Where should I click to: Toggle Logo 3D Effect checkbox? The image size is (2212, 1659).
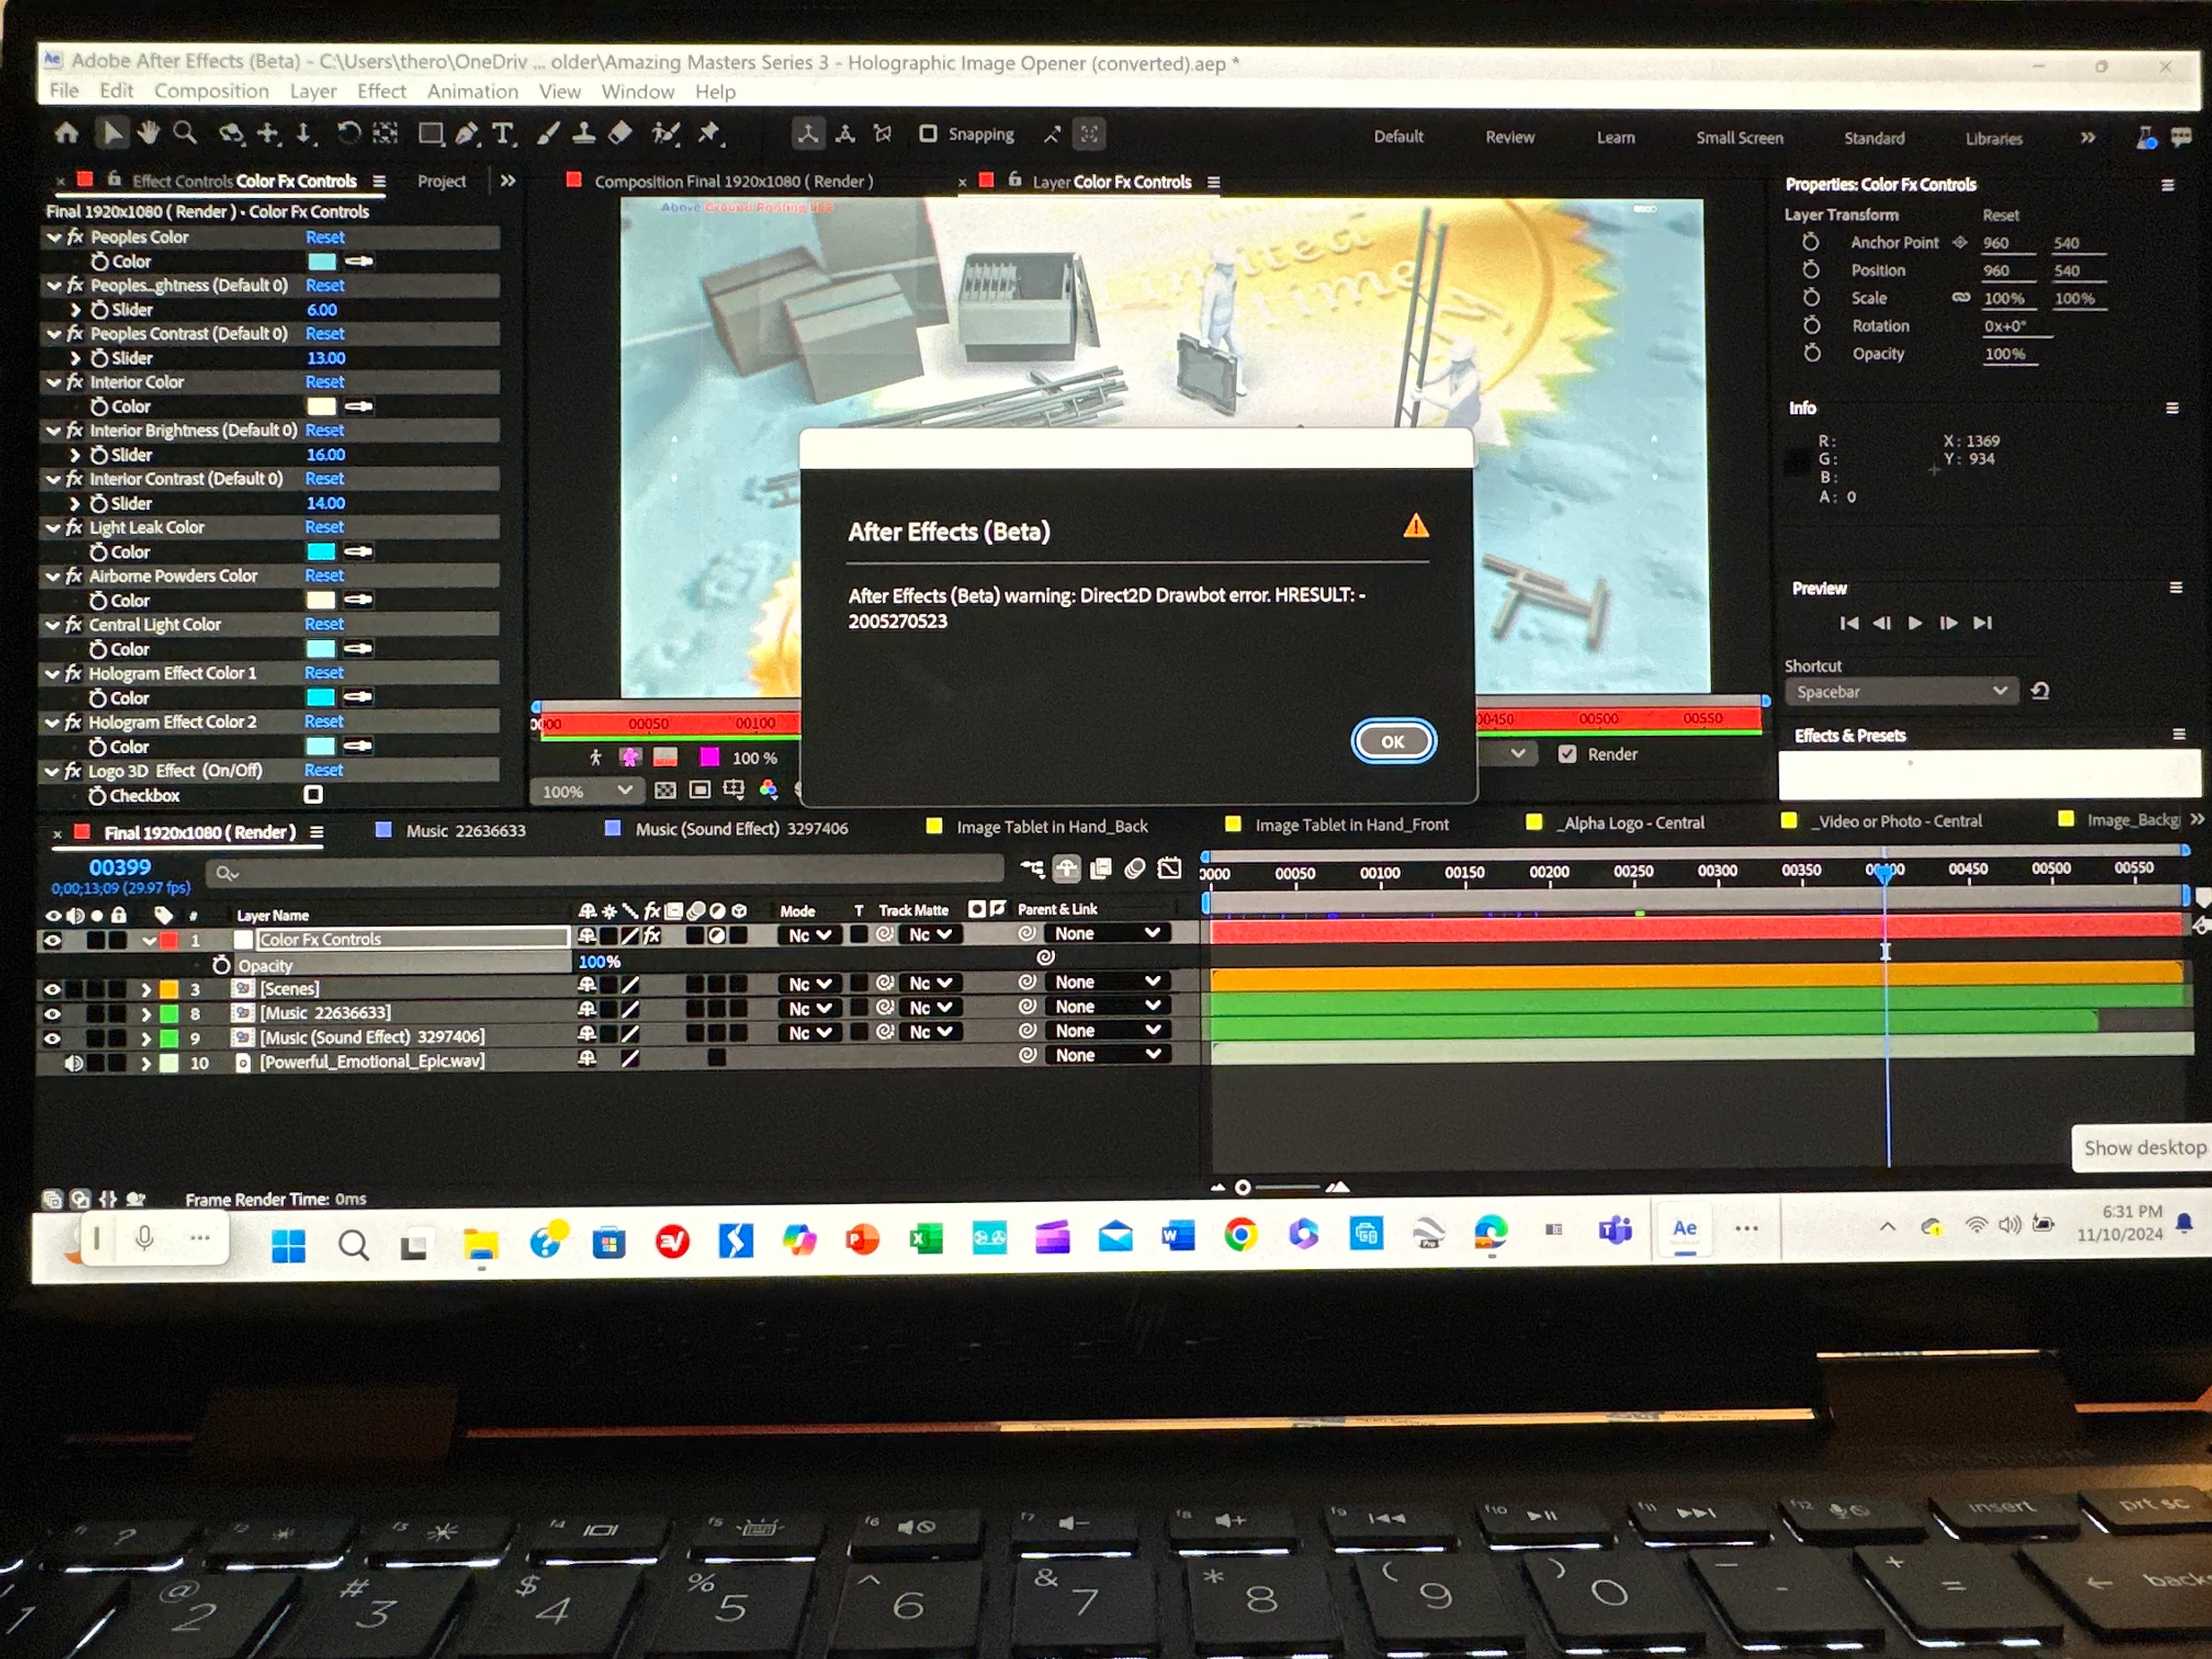tap(313, 794)
